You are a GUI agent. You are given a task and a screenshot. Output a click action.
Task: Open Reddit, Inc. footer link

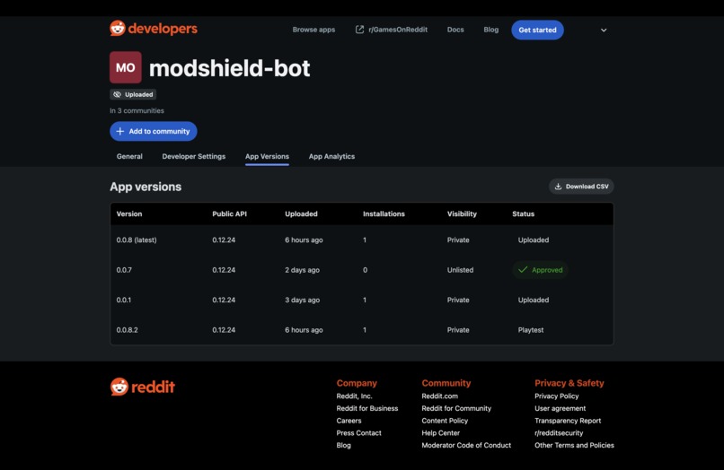pos(354,396)
